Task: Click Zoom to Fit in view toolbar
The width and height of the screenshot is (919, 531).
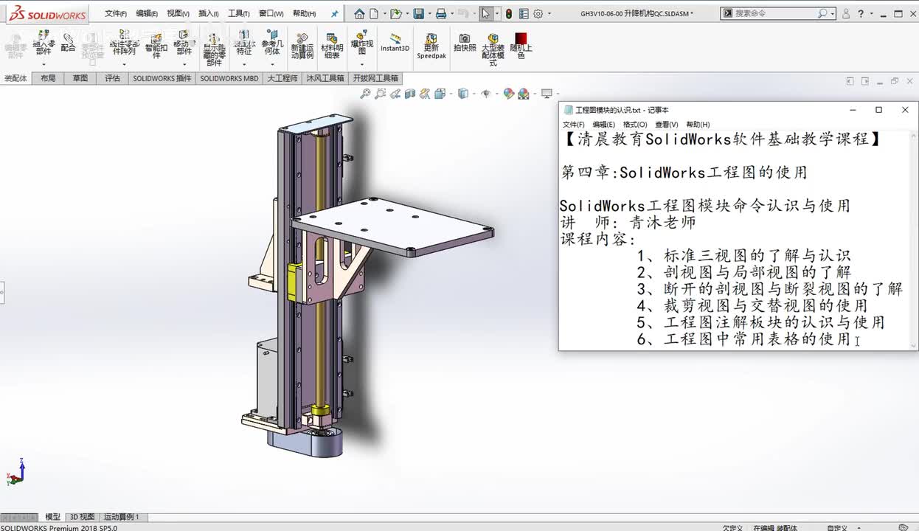Action: point(365,94)
